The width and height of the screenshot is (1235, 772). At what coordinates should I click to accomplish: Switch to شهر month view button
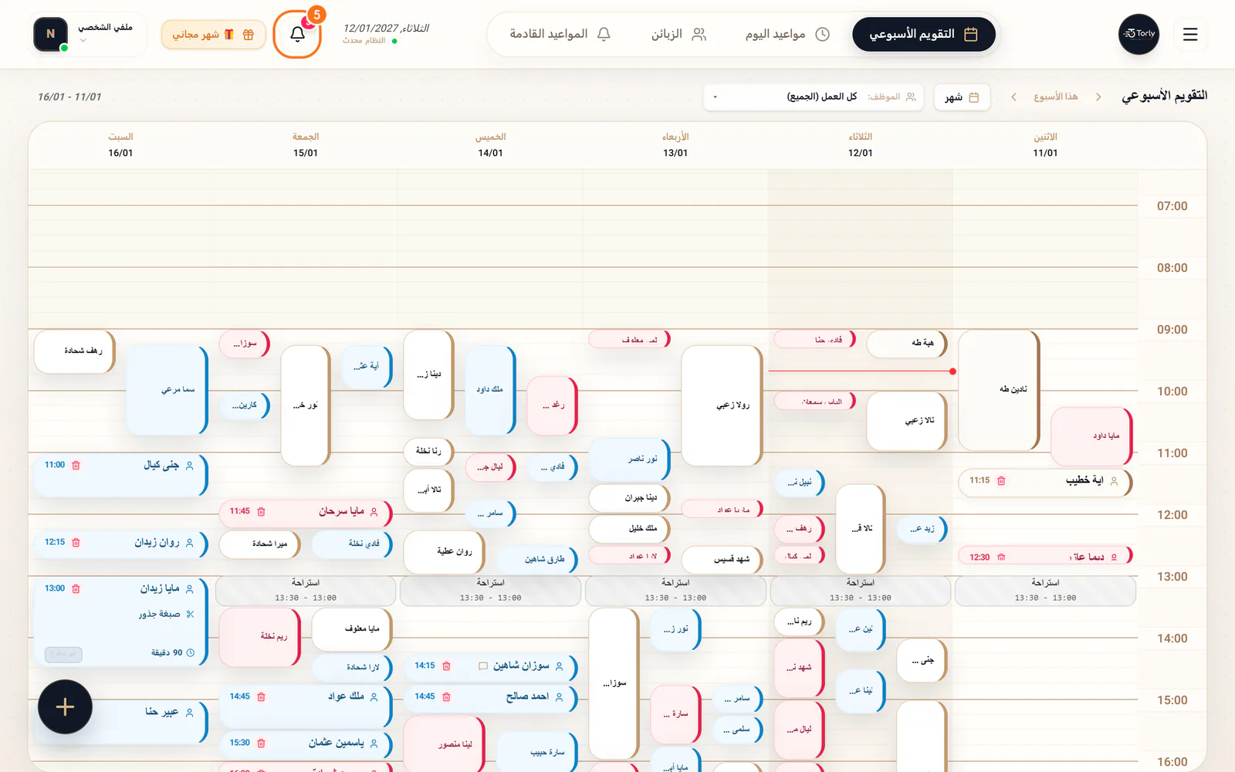tap(962, 96)
